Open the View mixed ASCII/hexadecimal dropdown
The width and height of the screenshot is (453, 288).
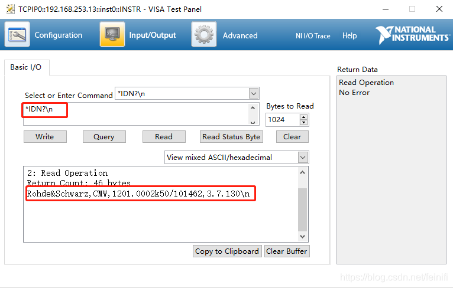pyautogui.click(x=237, y=158)
